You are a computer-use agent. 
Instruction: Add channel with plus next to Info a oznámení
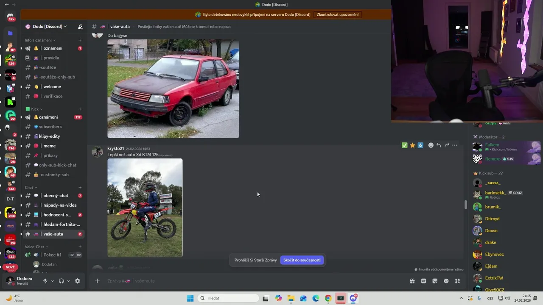tap(80, 40)
